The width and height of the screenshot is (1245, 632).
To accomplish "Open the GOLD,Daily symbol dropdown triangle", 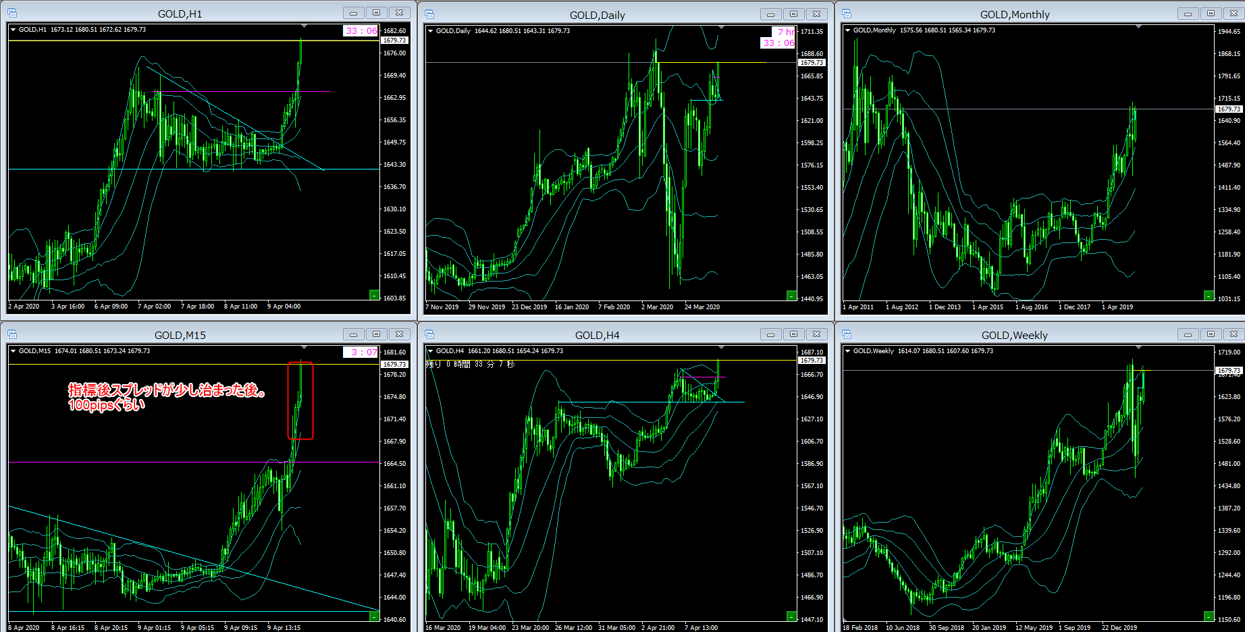I will click(430, 30).
